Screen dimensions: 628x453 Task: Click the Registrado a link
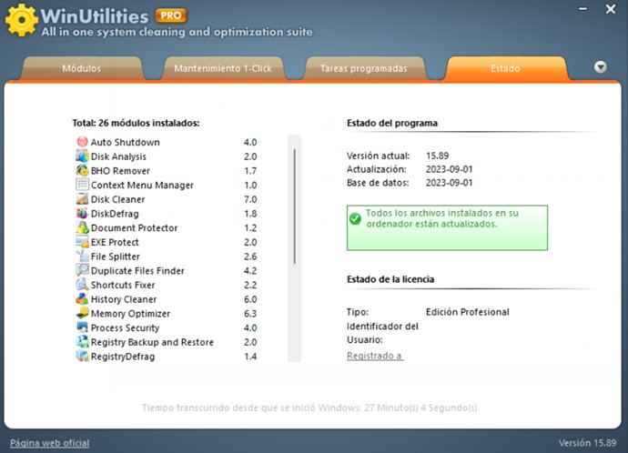375,356
